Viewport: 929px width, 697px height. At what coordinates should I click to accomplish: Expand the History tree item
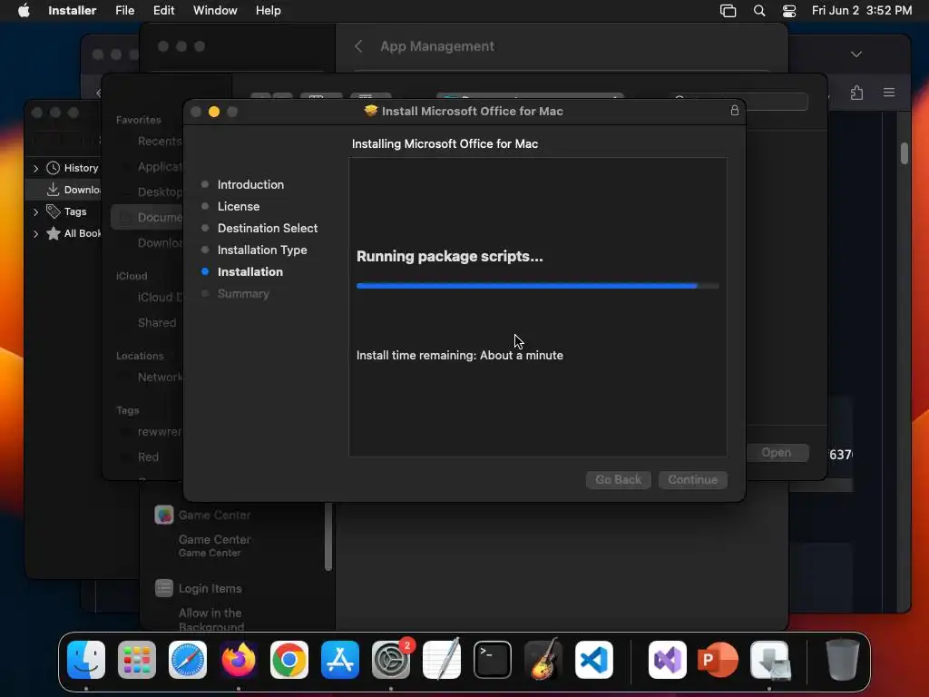pos(35,168)
